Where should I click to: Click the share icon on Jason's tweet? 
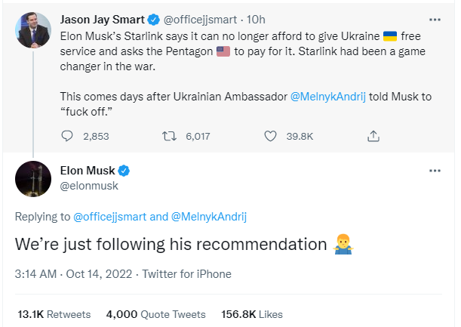(x=373, y=137)
